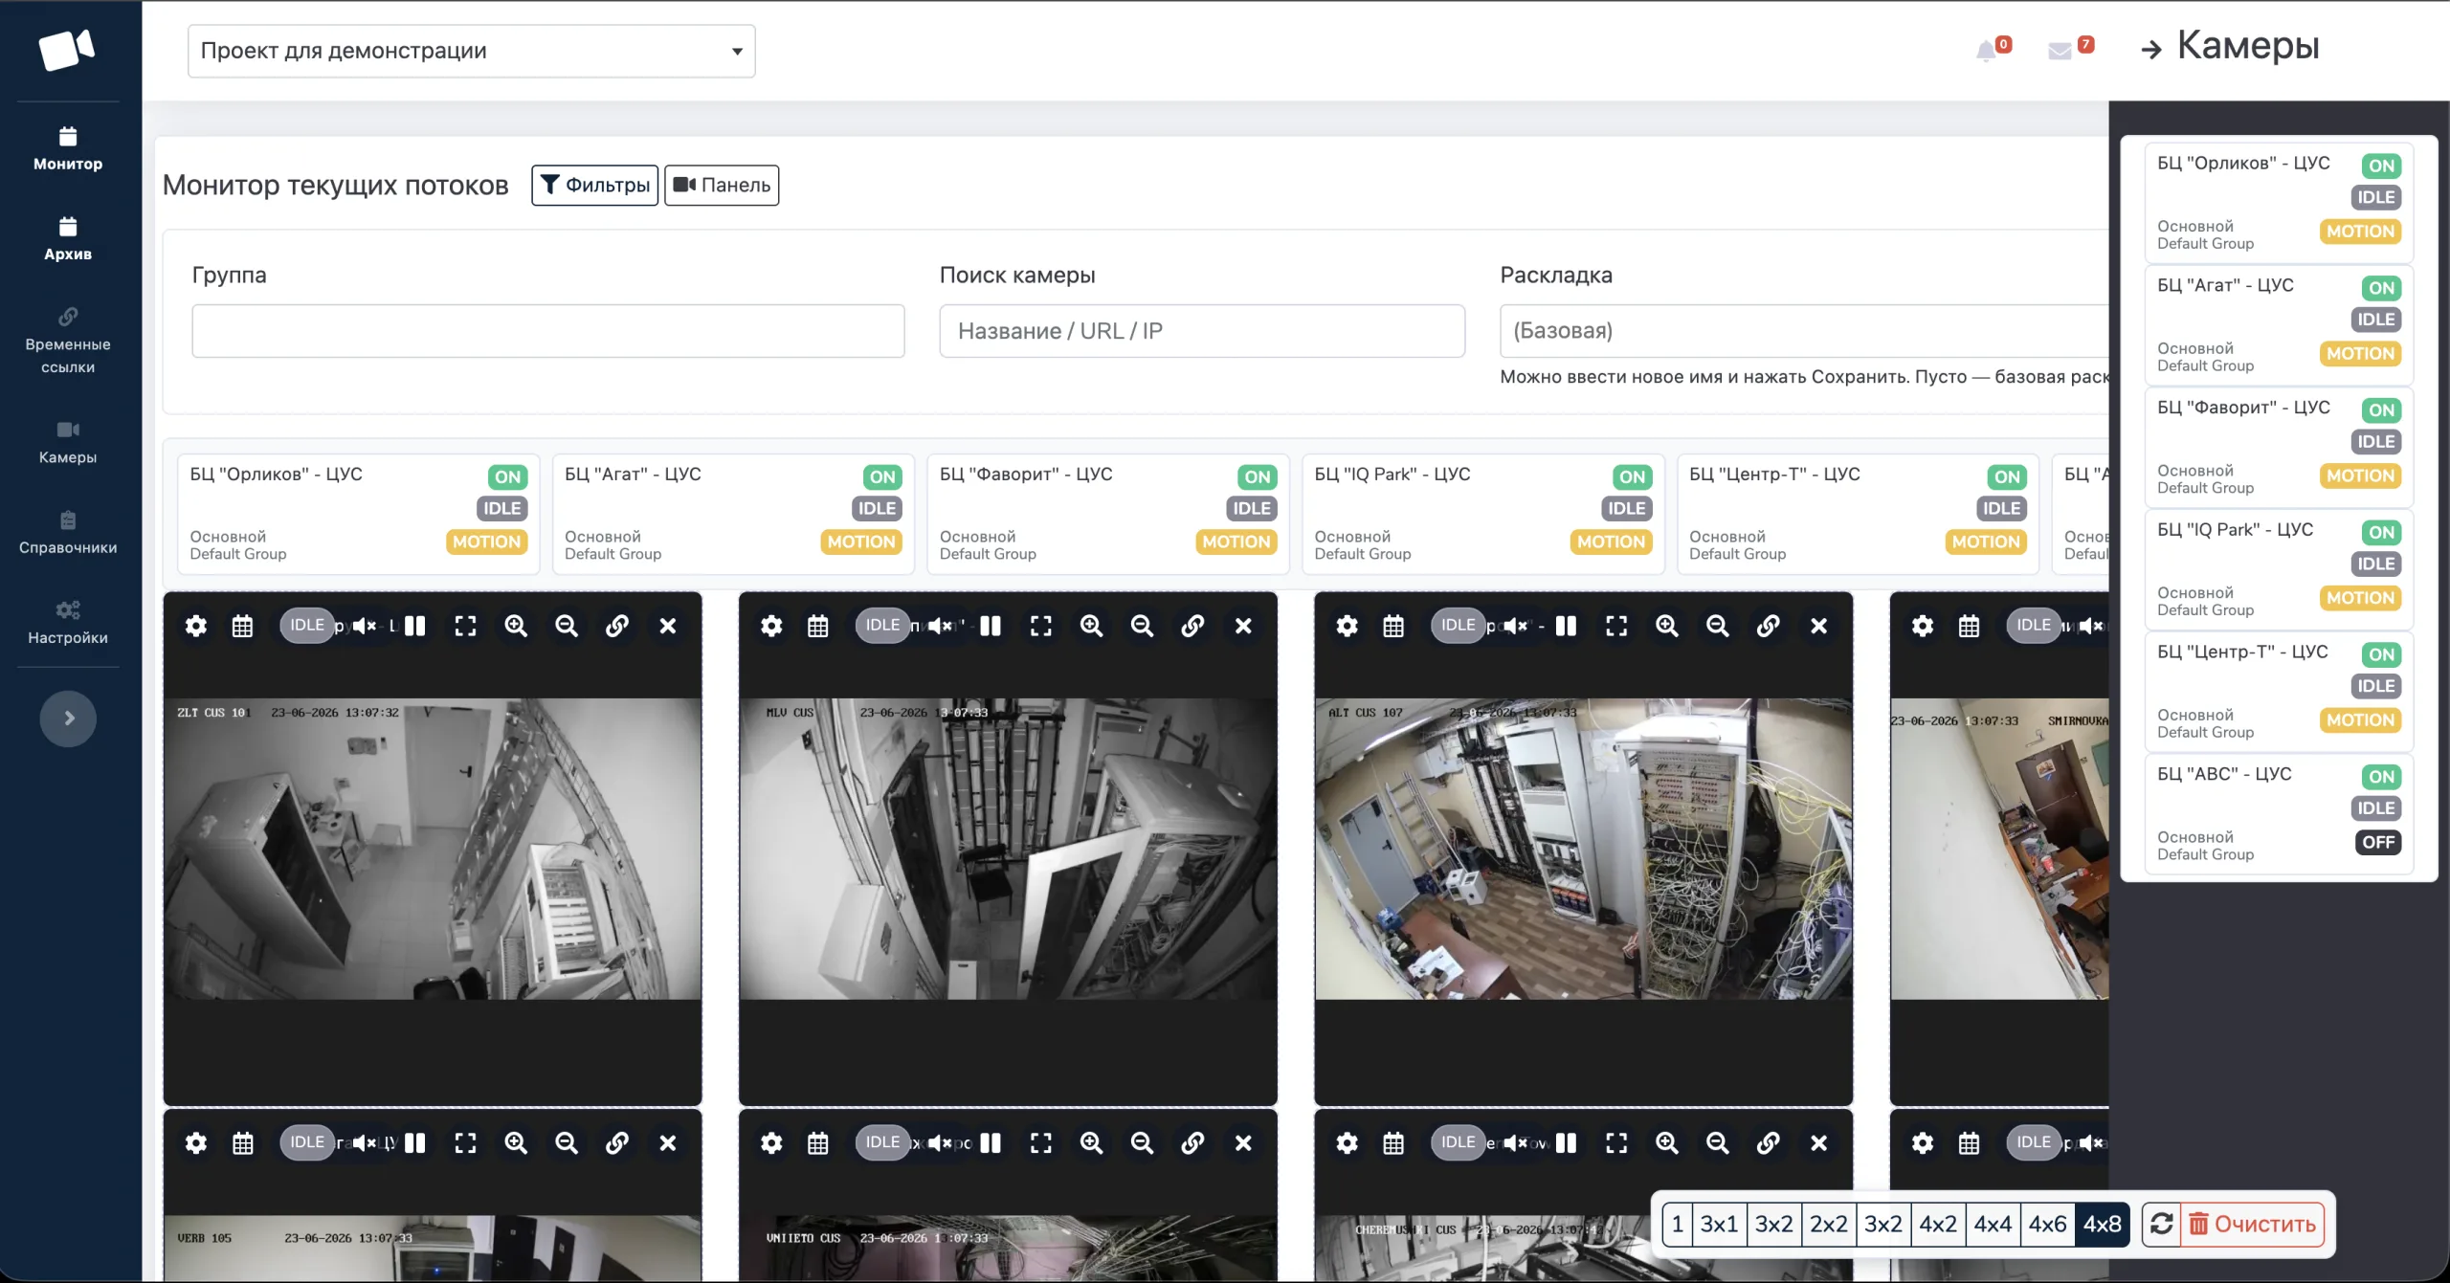
Task: Switch to the 4x2 grid layout
Action: point(1938,1224)
